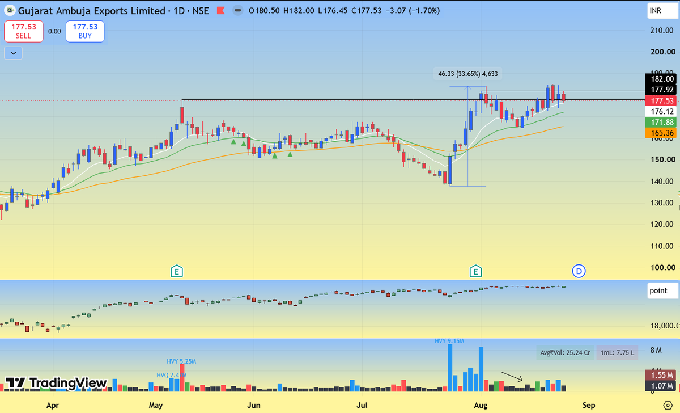Click the TradingView logo
Image resolution: width=680 pixels, height=413 pixels.
(x=56, y=383)
